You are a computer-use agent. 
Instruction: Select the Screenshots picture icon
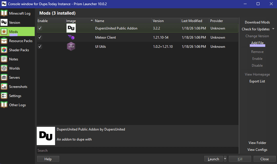(x=4, y=86)
